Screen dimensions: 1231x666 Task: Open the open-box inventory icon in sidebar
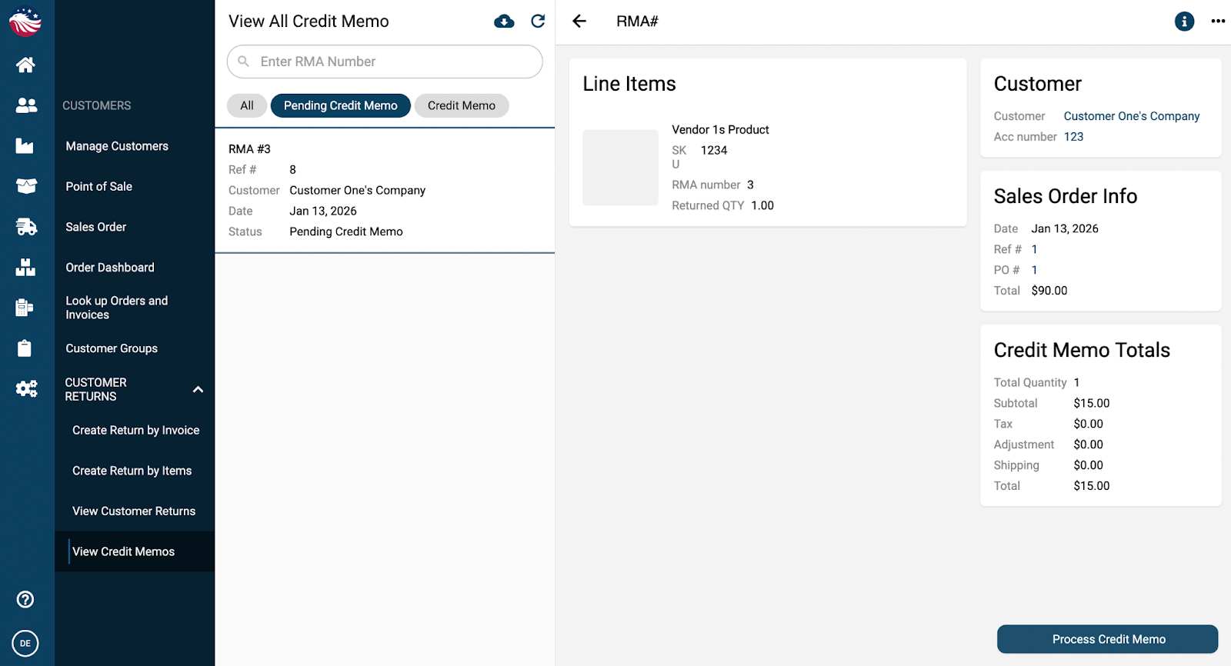[26, 186]
